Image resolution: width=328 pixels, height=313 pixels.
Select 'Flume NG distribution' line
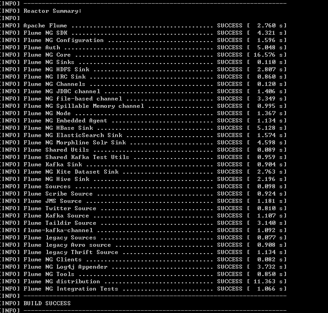143,282
